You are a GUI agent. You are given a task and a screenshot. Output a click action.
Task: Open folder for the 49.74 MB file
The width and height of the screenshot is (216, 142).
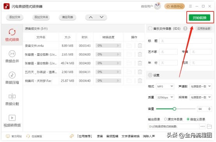point(129,63)
